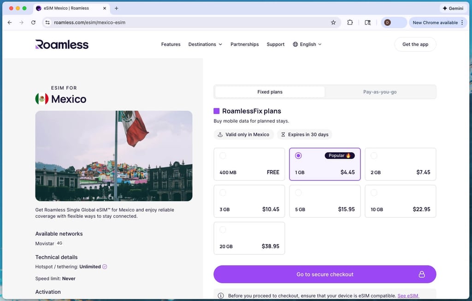Expand the Destinations menu
Image resolution: width=472 pixels, height=301 pixels.
205,44
